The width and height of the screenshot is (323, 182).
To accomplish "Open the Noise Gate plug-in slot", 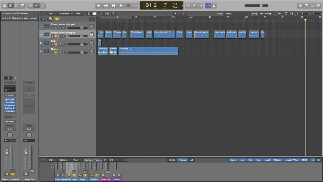I will pos(10,111).
